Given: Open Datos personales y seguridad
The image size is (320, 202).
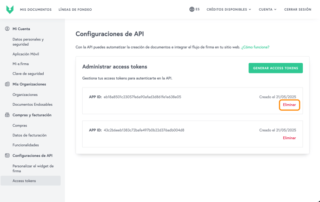Looking at the screenshot, I should [28, 42].
